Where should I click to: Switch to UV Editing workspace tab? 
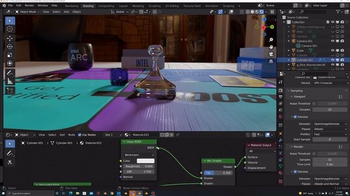pos(172,6)
